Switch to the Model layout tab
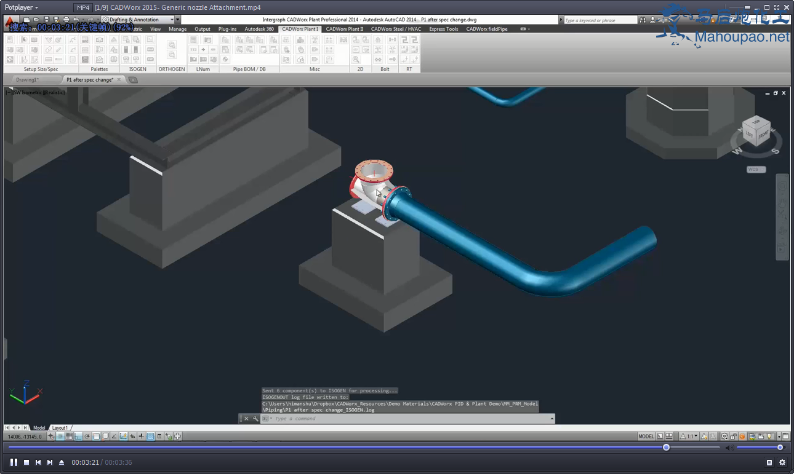Image resolution: width=794 pixels, height=474 pixels. tap(39, 428)
